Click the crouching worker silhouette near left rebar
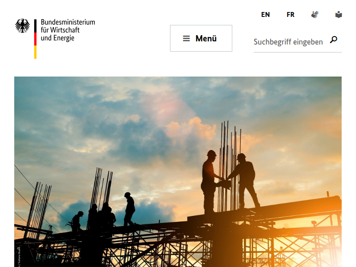356x267 pixels. pos(77,221)
